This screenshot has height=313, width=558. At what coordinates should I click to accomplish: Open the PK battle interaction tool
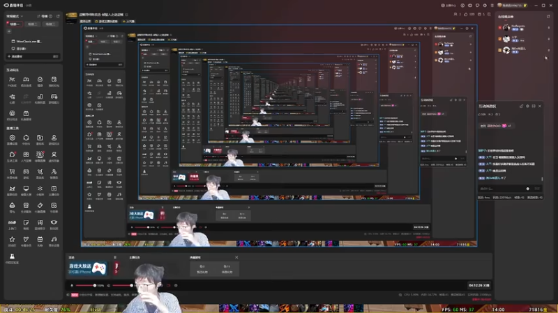12,80
